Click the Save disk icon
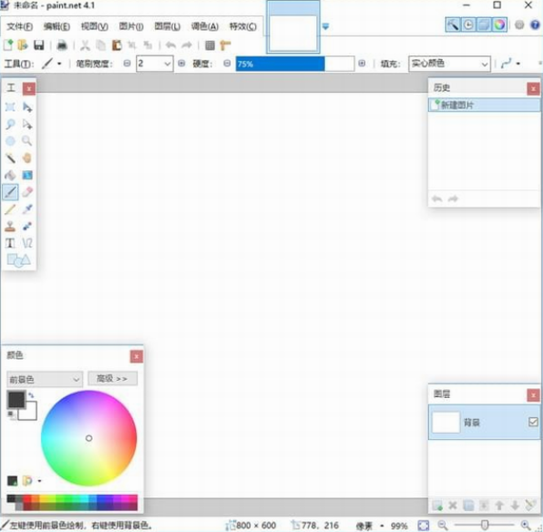 click(39, 46)
